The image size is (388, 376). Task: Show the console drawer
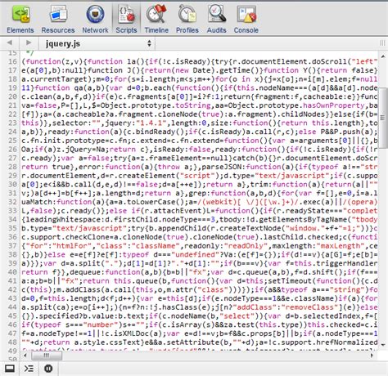[x=29, y=369]
